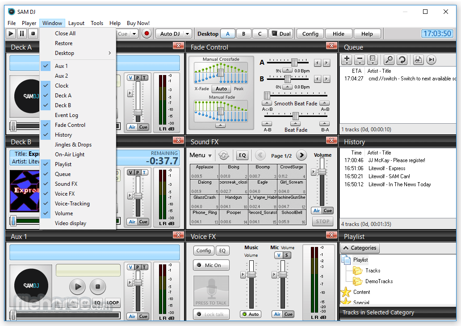Click the Aux 1 EQ button
The width and height of the screenshot is (461, 326).
point(97,302)
